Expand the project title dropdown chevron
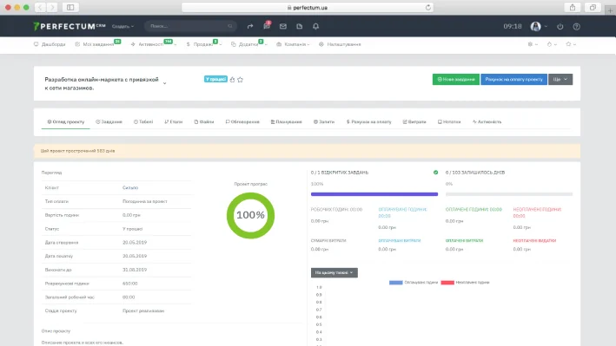The image size is (616, 346). tap(164, 83)
